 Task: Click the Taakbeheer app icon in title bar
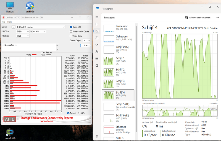pyautogui.click(x=97, y=9)
